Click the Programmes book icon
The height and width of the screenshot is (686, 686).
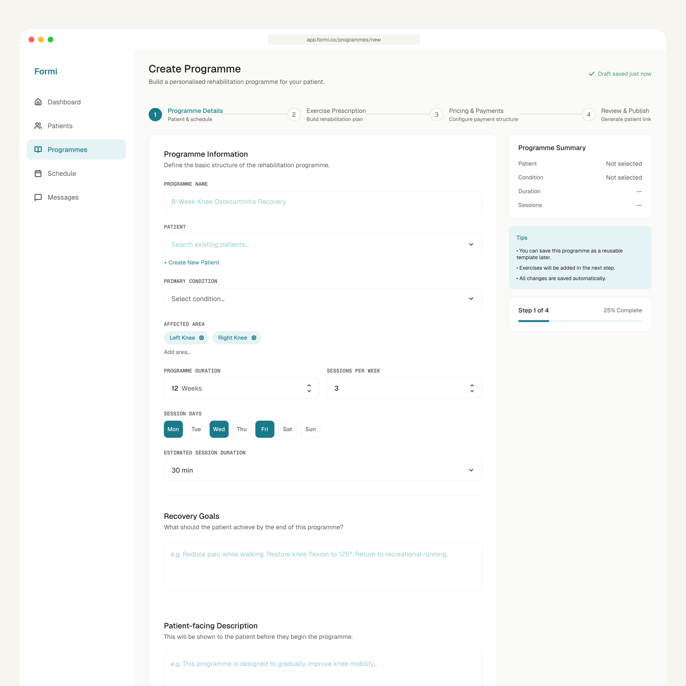coord(38,150)
